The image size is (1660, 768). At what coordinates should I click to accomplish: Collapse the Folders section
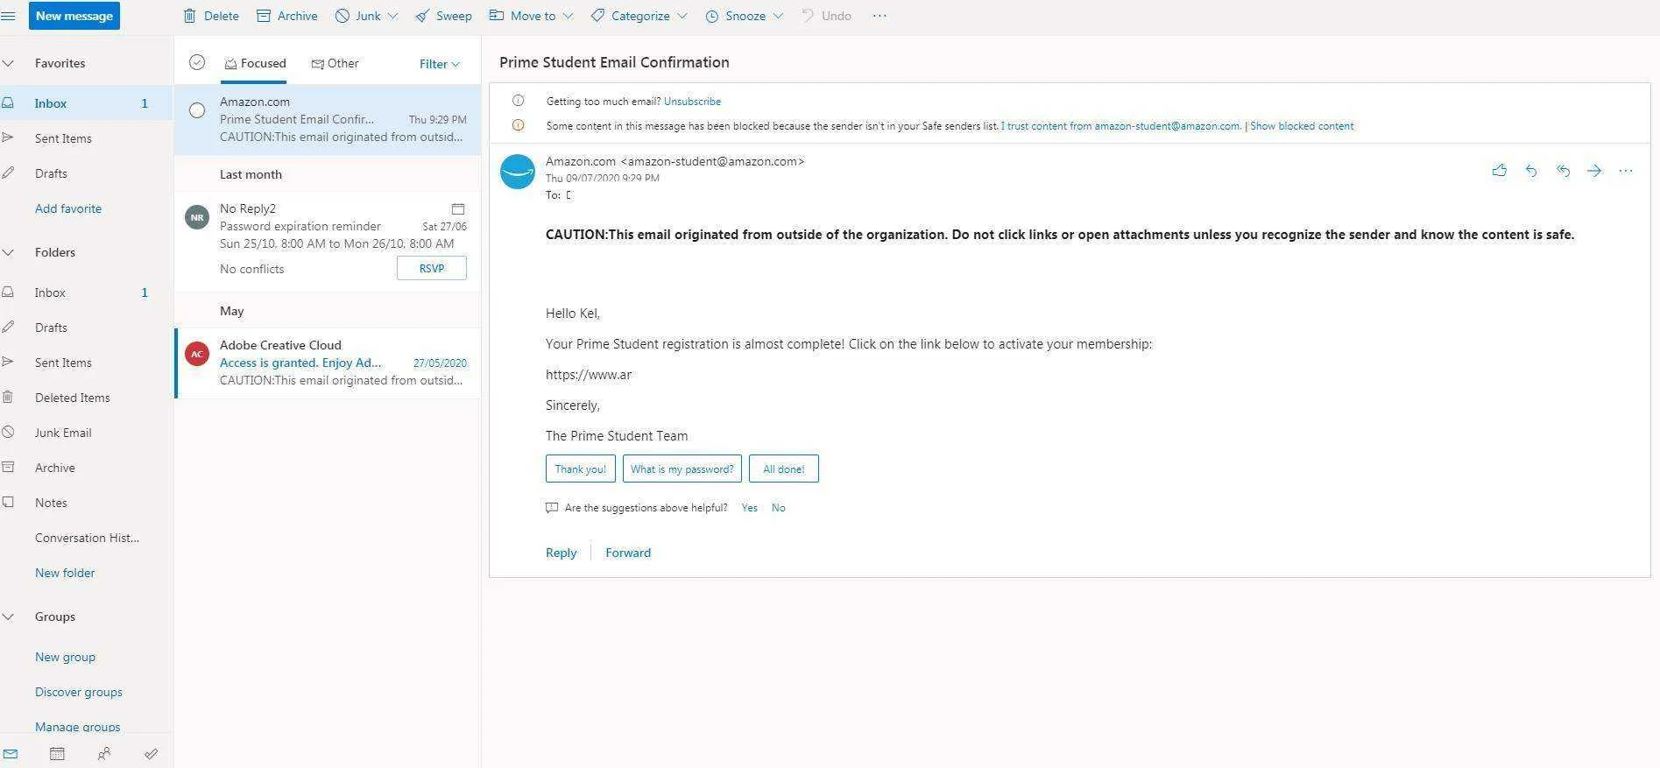(9, 252)
